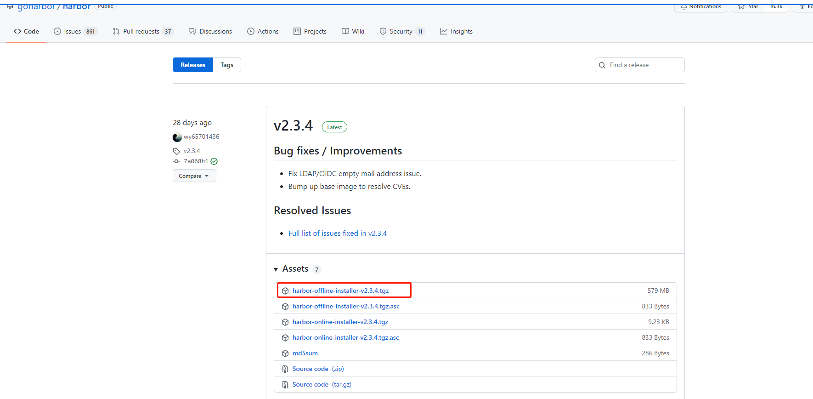
Task: Click package icon for offline installer asc
Action: [285, 307]
